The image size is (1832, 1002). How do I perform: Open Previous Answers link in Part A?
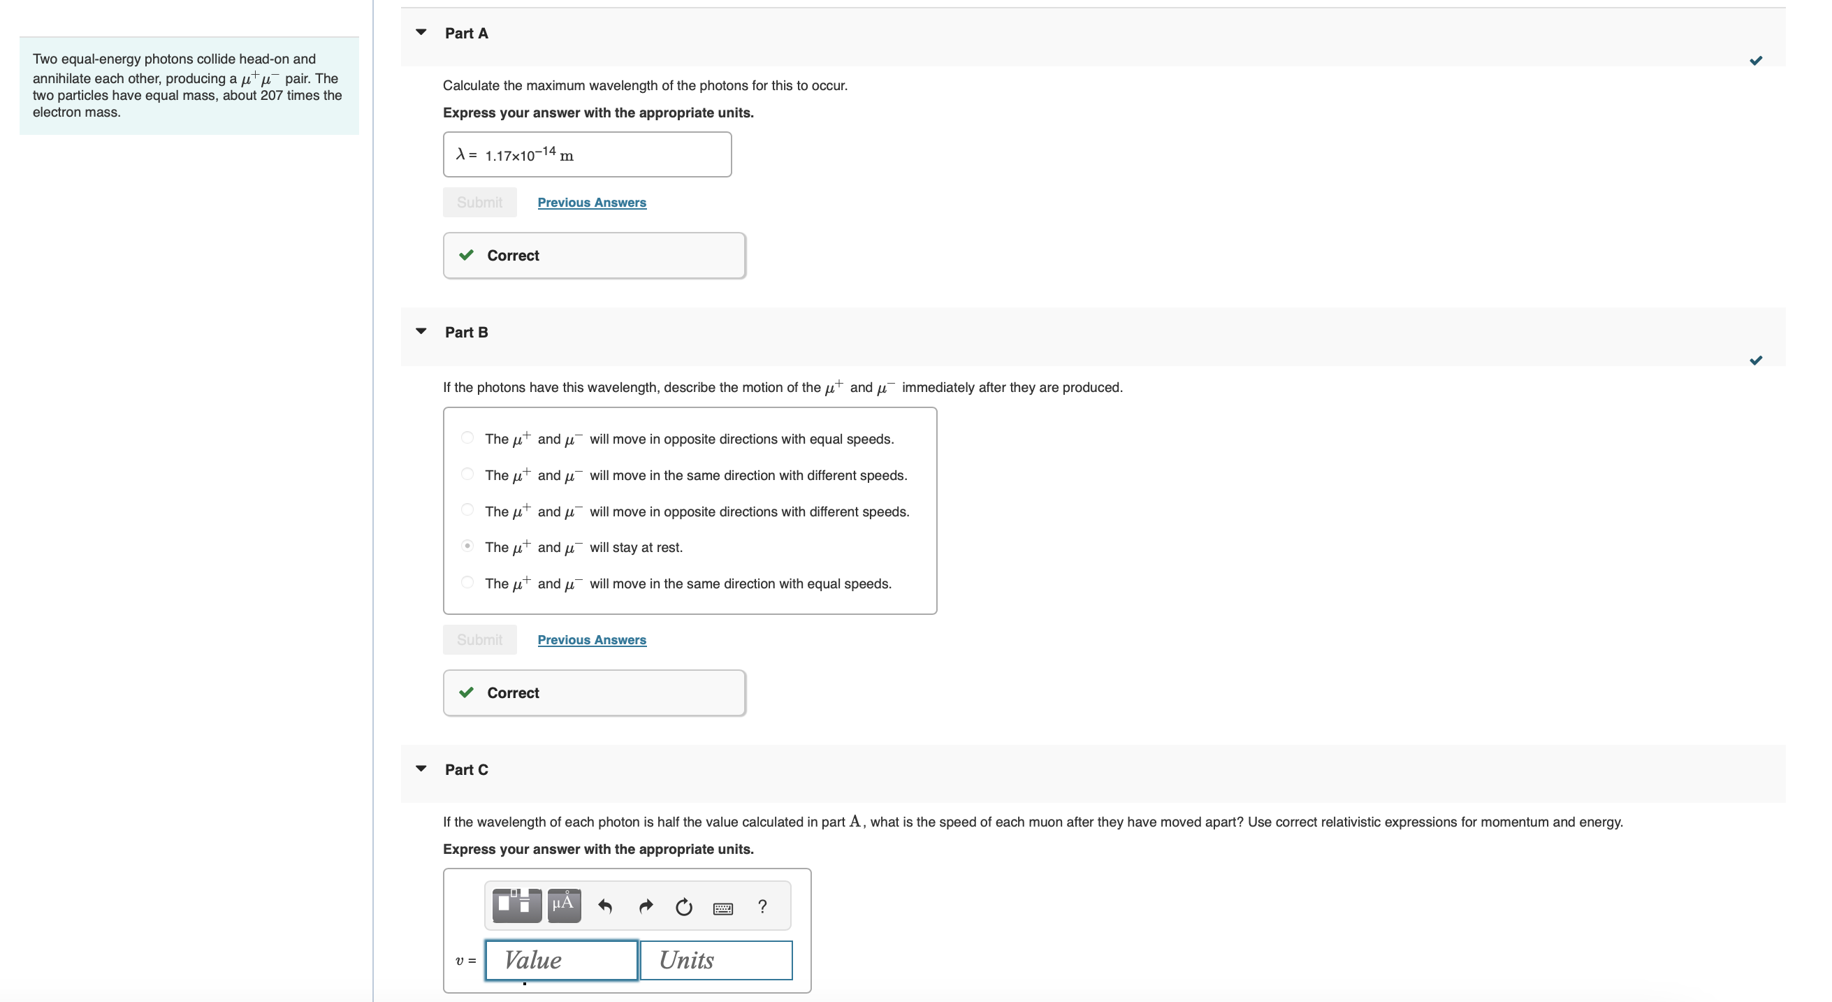591,202
